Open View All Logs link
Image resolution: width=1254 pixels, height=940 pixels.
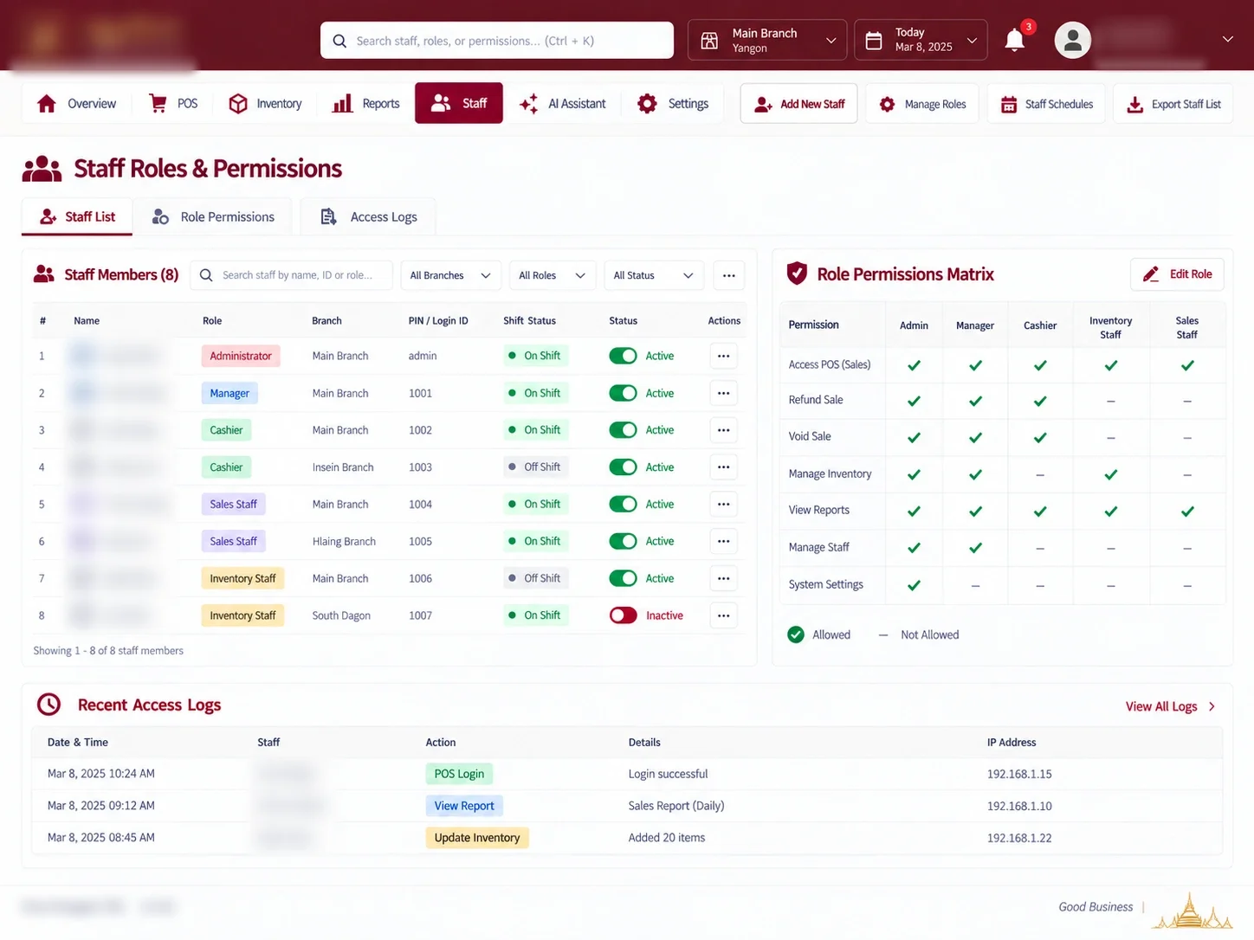[x=1170, y=706]
